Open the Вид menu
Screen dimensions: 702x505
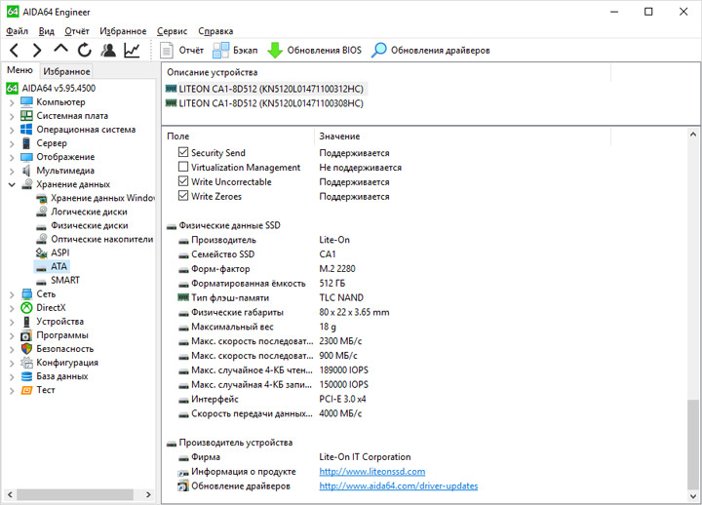47,31
